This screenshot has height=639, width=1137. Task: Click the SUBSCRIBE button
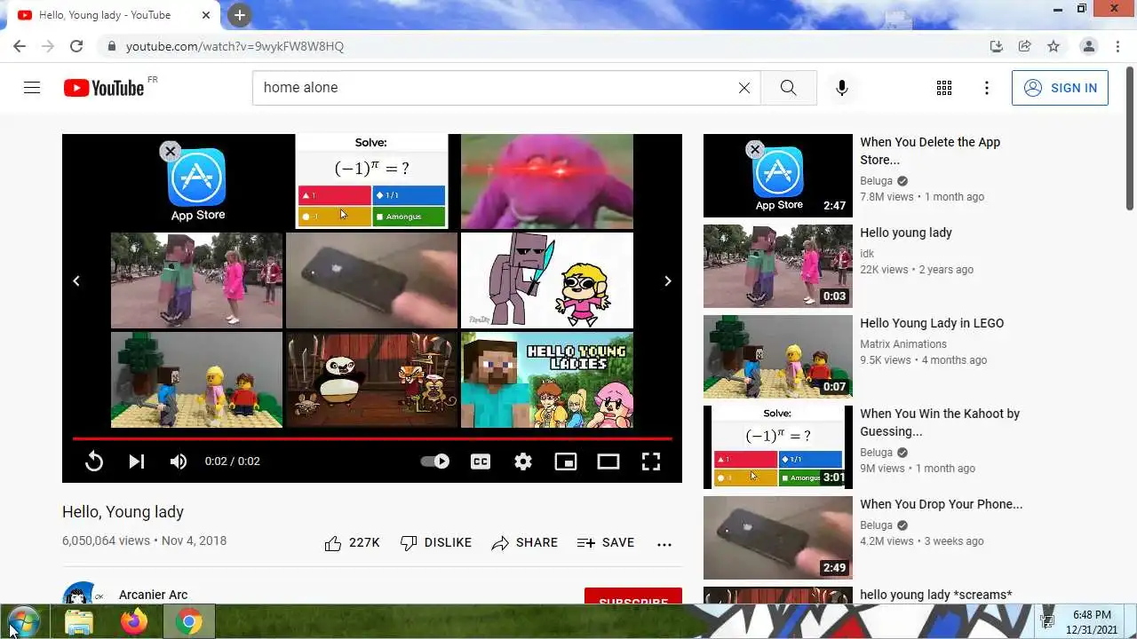633,596
